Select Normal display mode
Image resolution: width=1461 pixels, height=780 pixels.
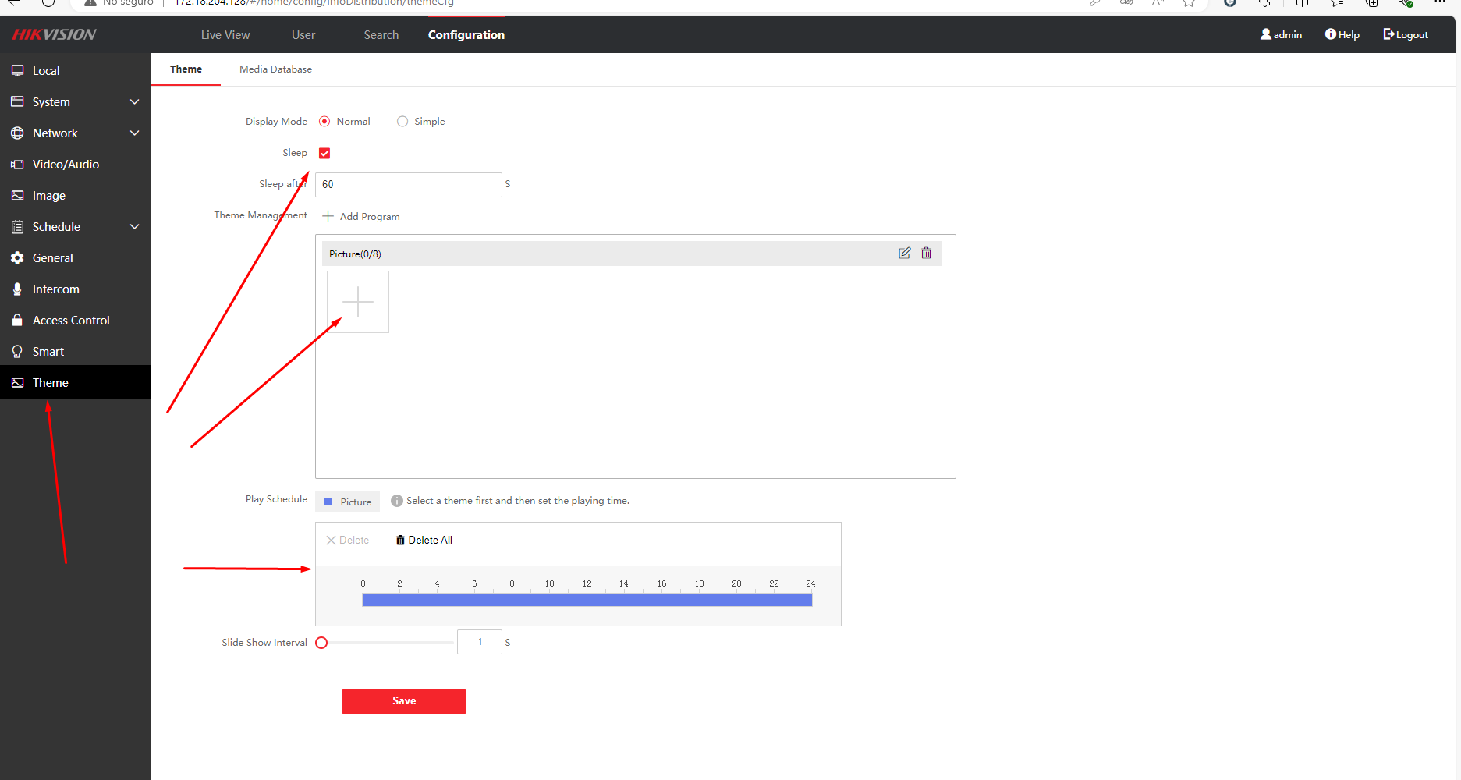pos(324,122)
